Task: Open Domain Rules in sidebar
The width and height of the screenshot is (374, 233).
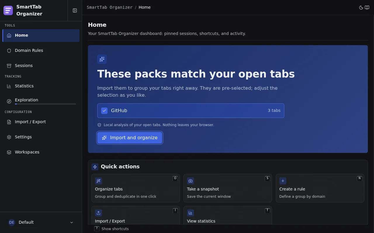Action: pyautogui.click(x=41, y=50)
